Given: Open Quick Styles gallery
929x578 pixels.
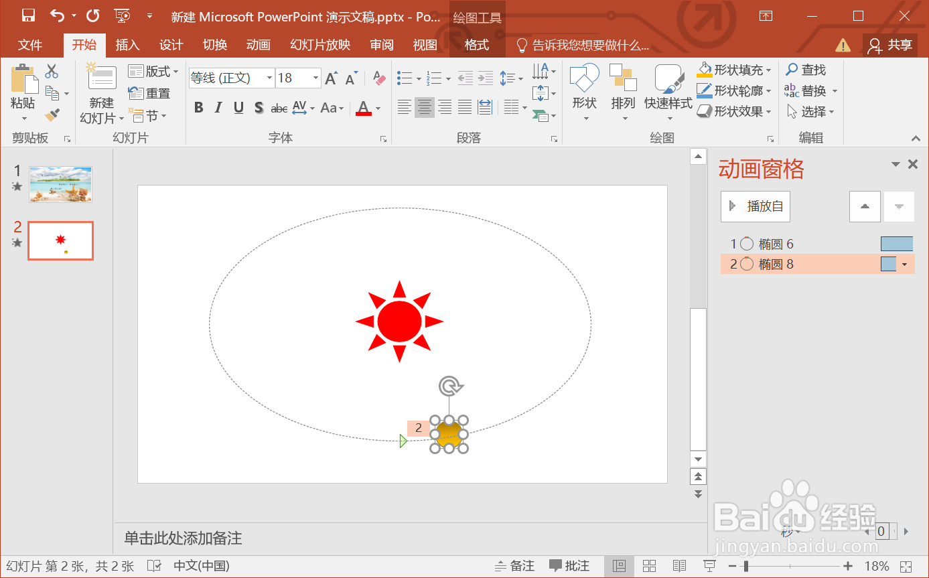Looking at the screenshot, I should coord(668,78).
